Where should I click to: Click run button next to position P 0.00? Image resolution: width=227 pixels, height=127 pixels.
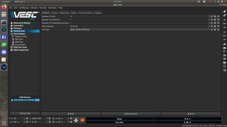(50, 122)
